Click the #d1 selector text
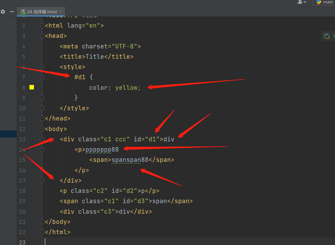 pyautogui.click(x=80, y=77)
